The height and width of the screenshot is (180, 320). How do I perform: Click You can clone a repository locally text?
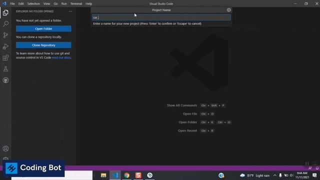click(39, 37)
